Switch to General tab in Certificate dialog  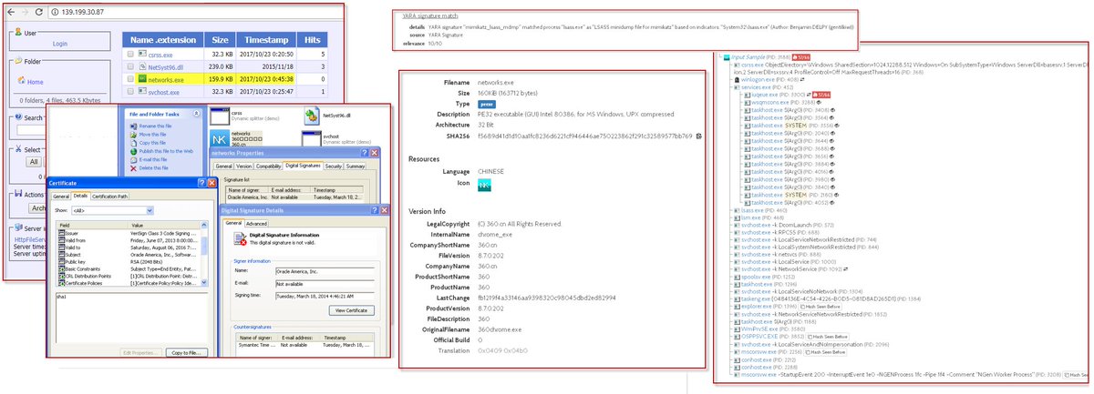[60, 197]
